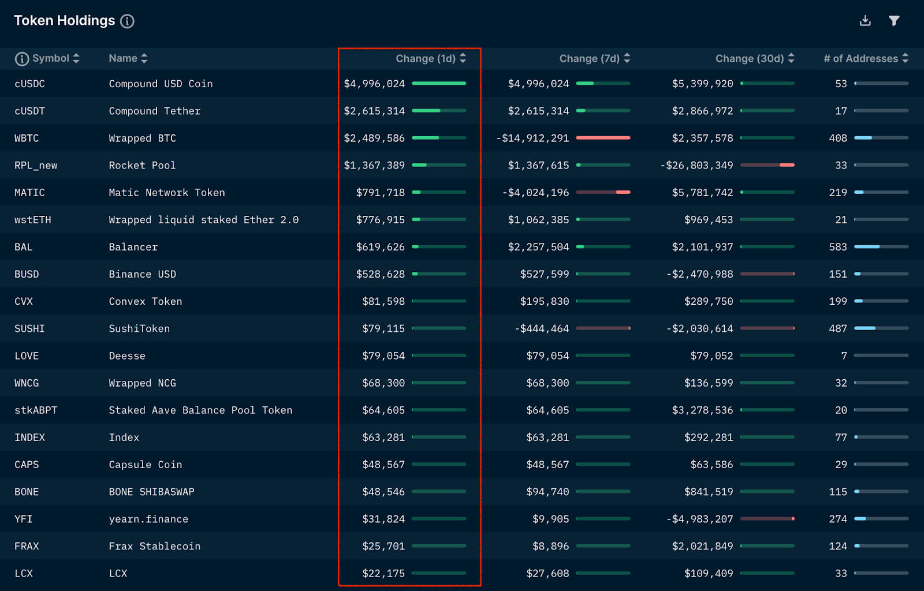Sort by # of Addresses arrows
Image resolution: width=924 pixels, height=591 pixels.
pos(906,58)
